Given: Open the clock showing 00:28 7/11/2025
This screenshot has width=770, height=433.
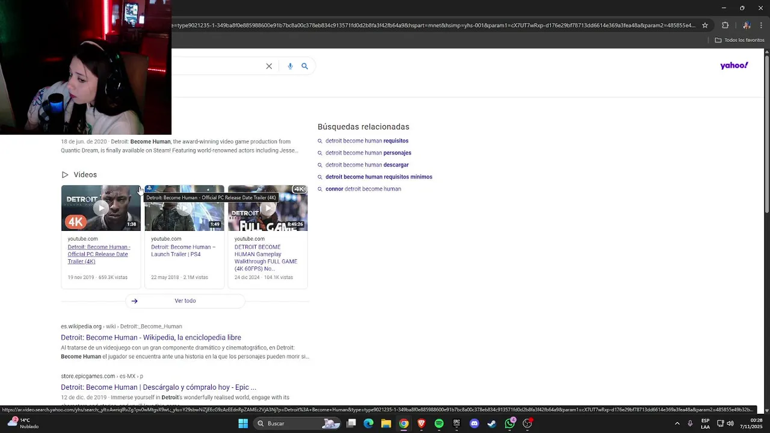Looking at the screenshot, I should click(x=751, y=423).
